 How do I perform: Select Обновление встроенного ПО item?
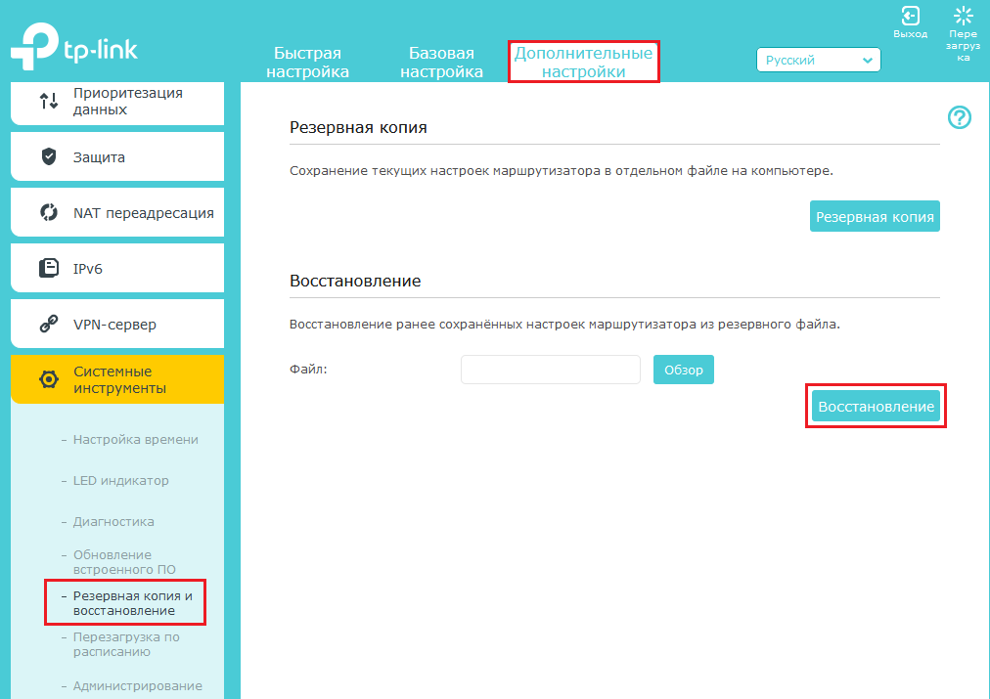tap(124, 561)
